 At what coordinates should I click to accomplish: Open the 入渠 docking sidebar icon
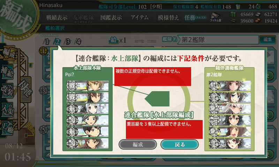(x=7, y=110)
